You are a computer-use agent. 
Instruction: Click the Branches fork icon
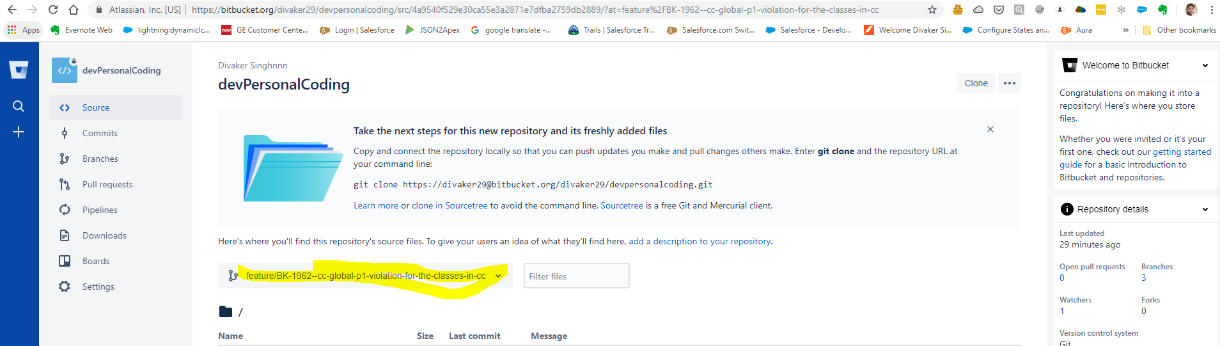click(x=65, y=159)
